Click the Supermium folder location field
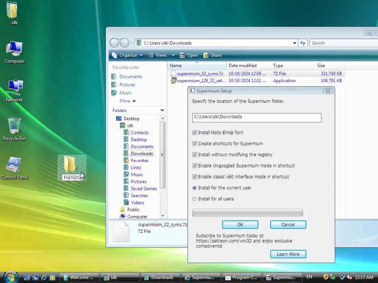Screen dimensions: 378x283 (257, 118)
